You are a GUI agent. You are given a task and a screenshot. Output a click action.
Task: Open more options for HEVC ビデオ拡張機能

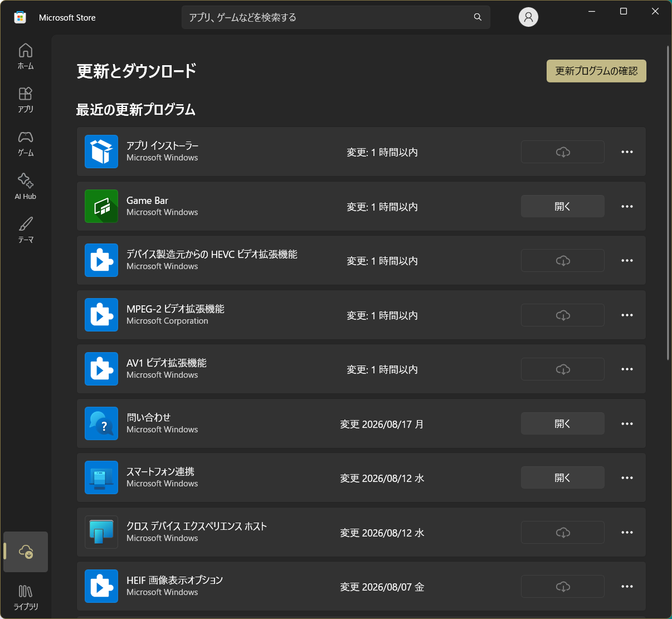tap(627, 260)
